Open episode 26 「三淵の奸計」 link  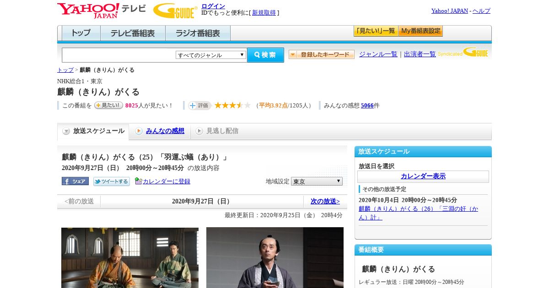coord(418,213)
